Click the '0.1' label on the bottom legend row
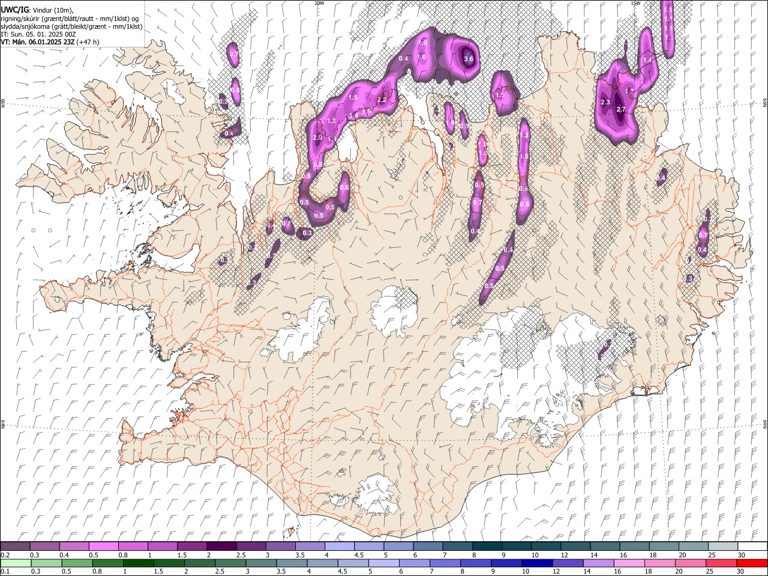This screenshot has height=576, width=768. coord(5,572)
